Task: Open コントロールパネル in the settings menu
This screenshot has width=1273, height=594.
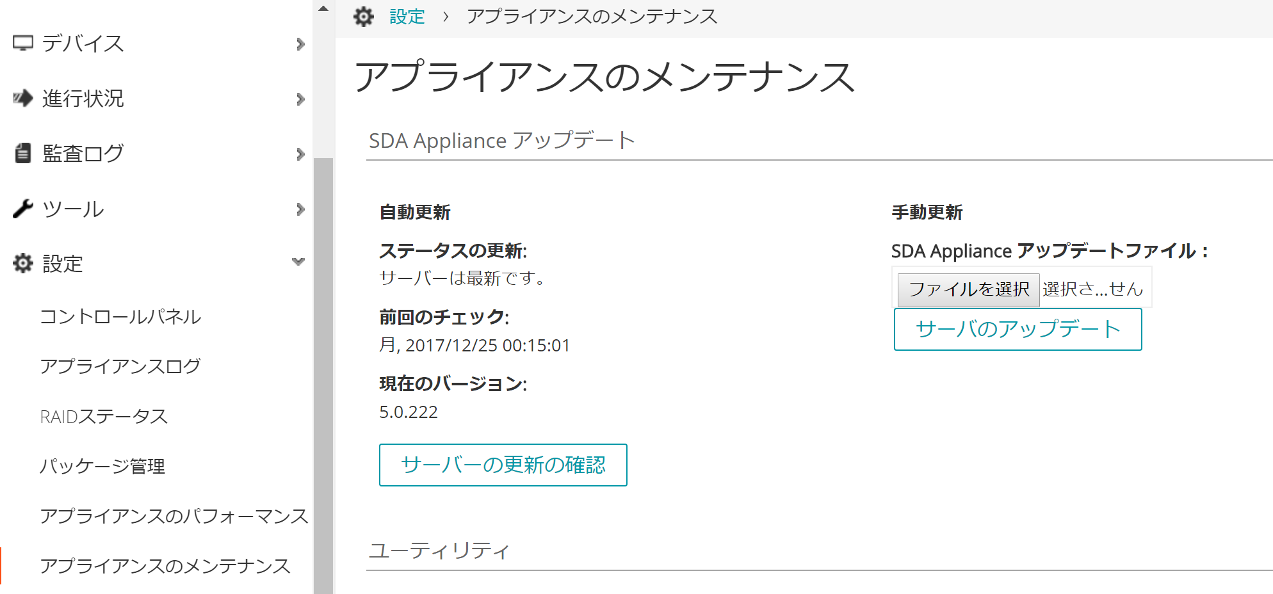Action: click(120, 316)
